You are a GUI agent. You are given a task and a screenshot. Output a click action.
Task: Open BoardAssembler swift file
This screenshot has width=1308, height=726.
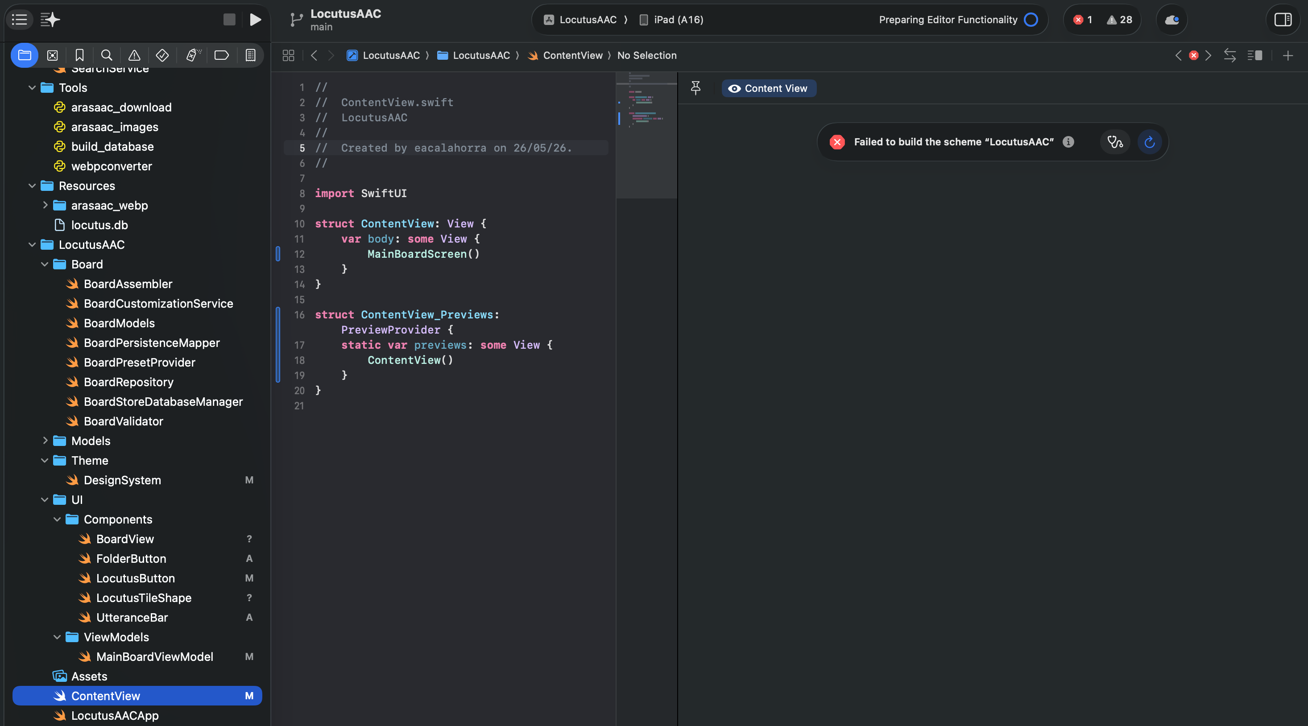point(128,284)
